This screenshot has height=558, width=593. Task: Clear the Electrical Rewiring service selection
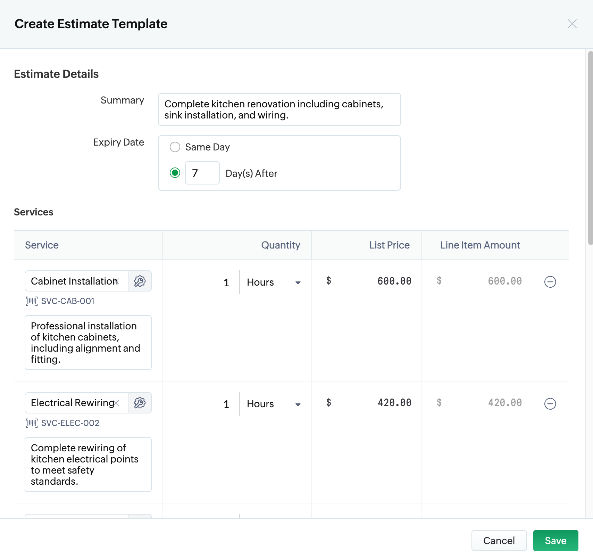[x=117, y=403]
